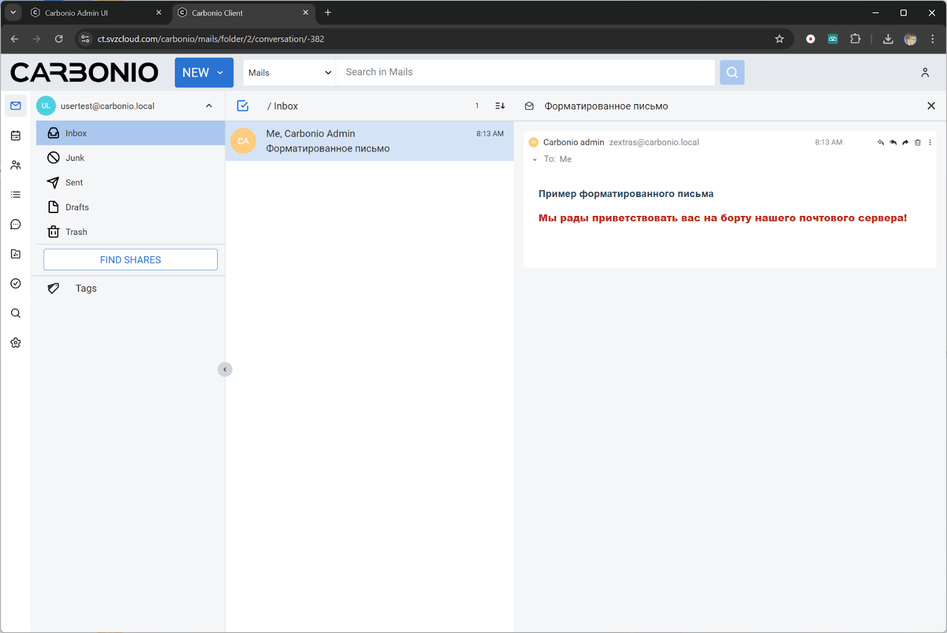Open the three-dot more actions menu on email
The height and width of the screenshot is (633, 947).
(930, 143)
